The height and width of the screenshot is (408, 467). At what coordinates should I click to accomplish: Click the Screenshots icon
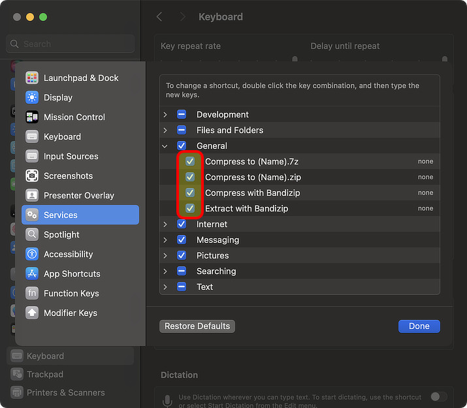[x=32, y=176]
